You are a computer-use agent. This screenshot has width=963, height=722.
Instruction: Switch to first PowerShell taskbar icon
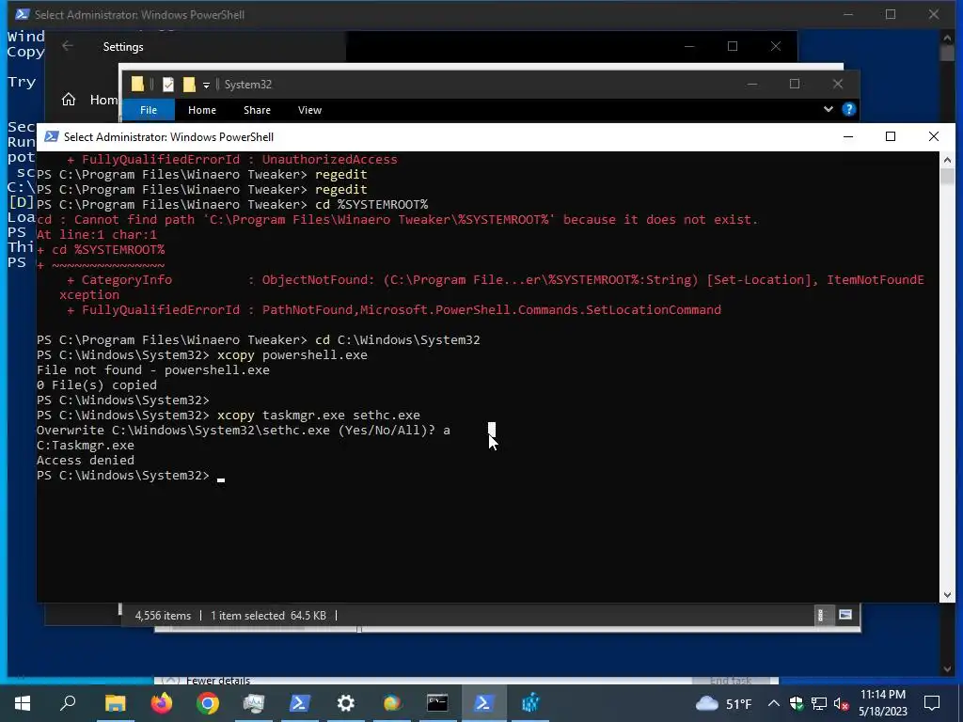tap(300, 703)
